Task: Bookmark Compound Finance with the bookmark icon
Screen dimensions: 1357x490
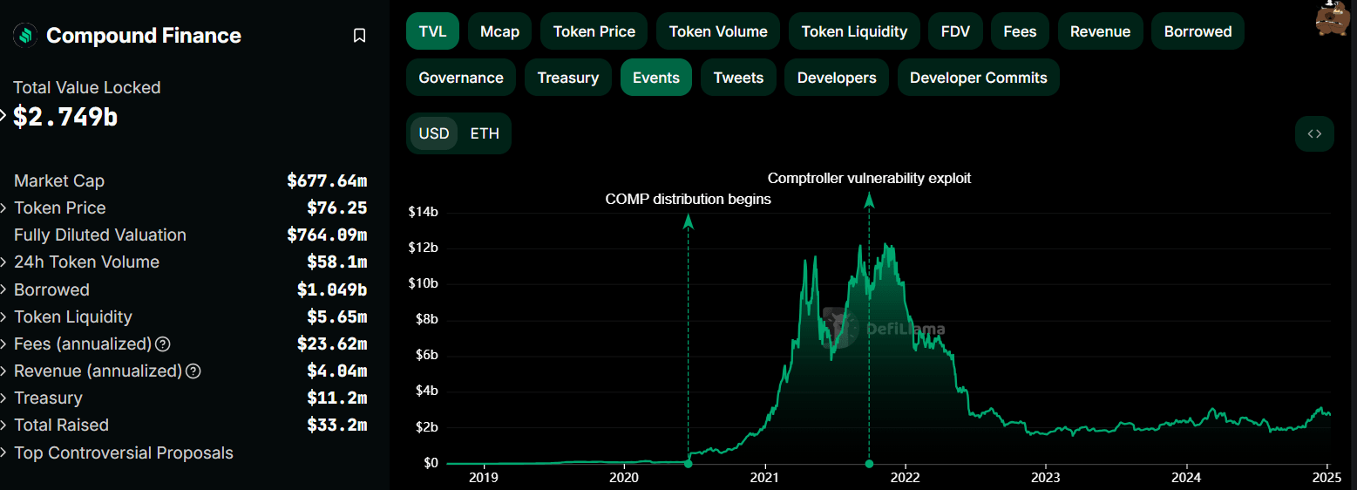Action: 359,36
